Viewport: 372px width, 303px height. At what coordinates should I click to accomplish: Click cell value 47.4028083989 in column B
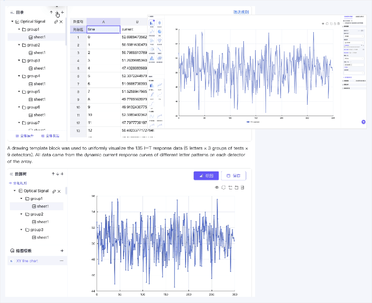(x=134, y=68)
